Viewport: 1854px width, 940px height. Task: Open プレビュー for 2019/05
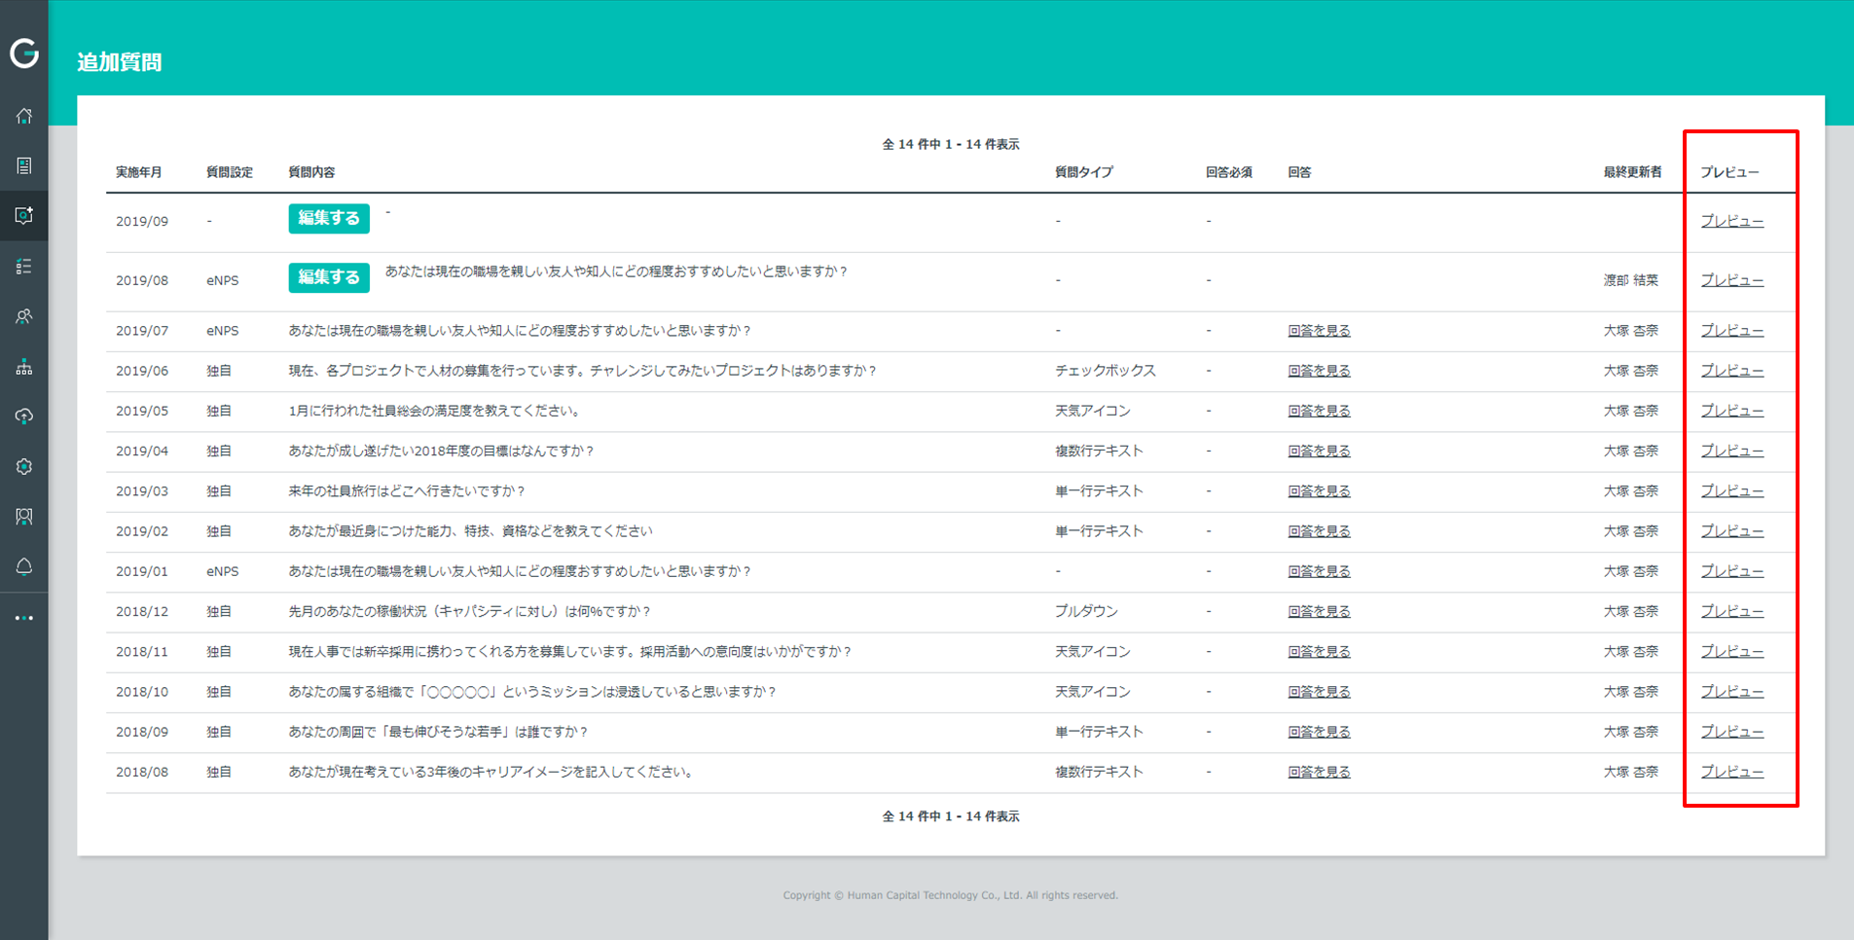[x=1732, y=411]
